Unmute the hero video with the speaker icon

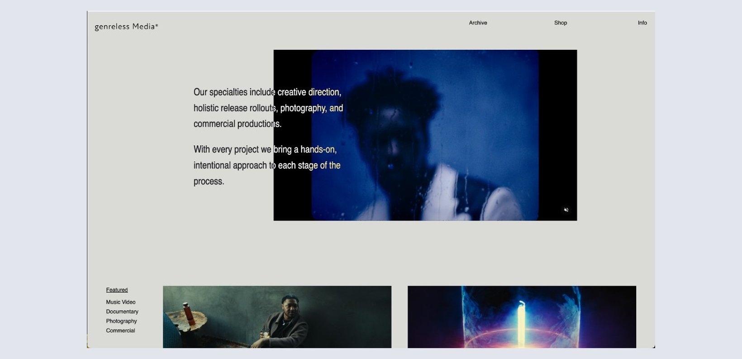[566, 210]
